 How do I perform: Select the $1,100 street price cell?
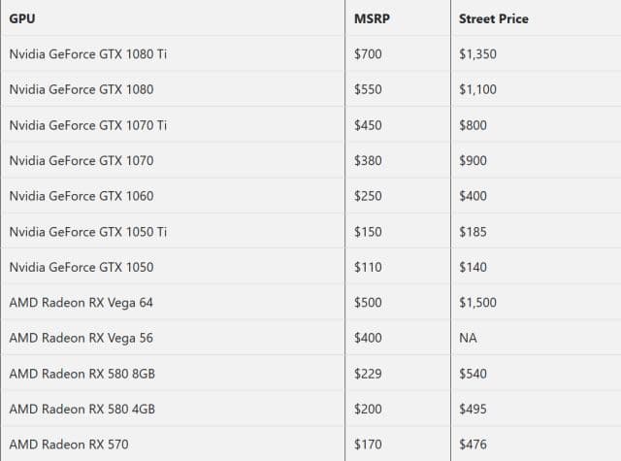pos(477,89)
